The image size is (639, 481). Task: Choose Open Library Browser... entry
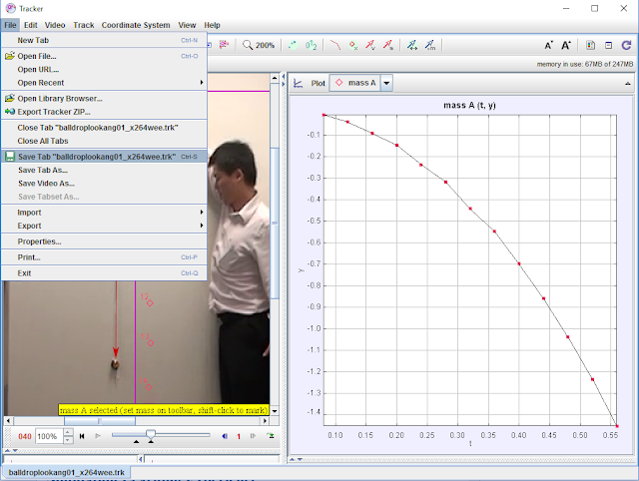(x=104, y=99)
